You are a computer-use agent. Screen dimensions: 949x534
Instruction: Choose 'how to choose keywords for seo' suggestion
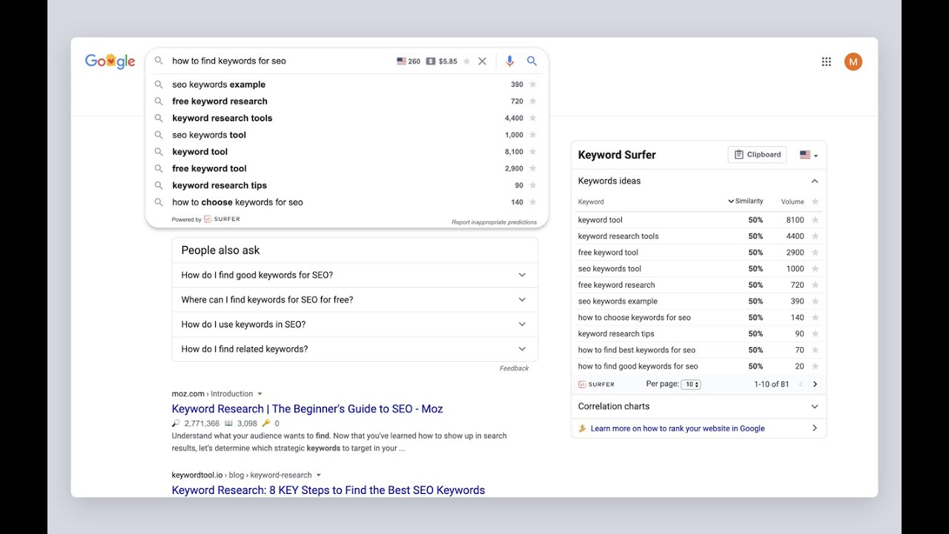coord(237,202)
